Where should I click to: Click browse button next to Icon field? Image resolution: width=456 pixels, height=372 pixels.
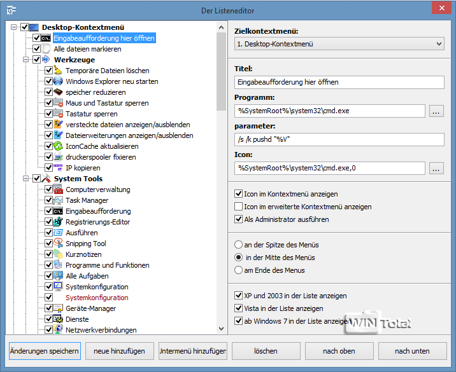436,168
